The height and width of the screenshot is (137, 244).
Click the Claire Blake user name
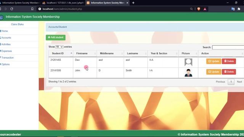point(17,24)
